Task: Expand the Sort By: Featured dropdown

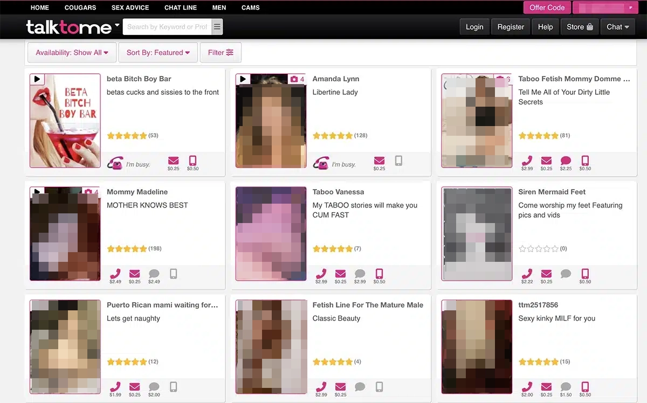Action: tap(158, 53)
